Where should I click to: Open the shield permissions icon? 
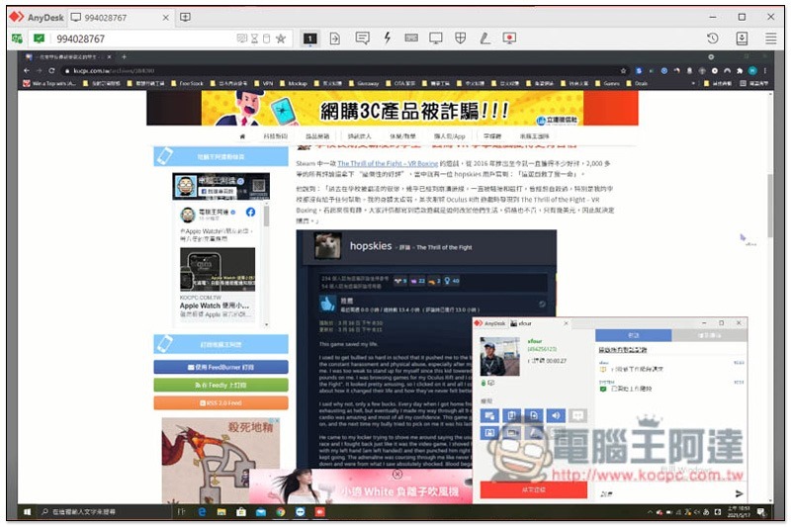click(x=460, y=38)
